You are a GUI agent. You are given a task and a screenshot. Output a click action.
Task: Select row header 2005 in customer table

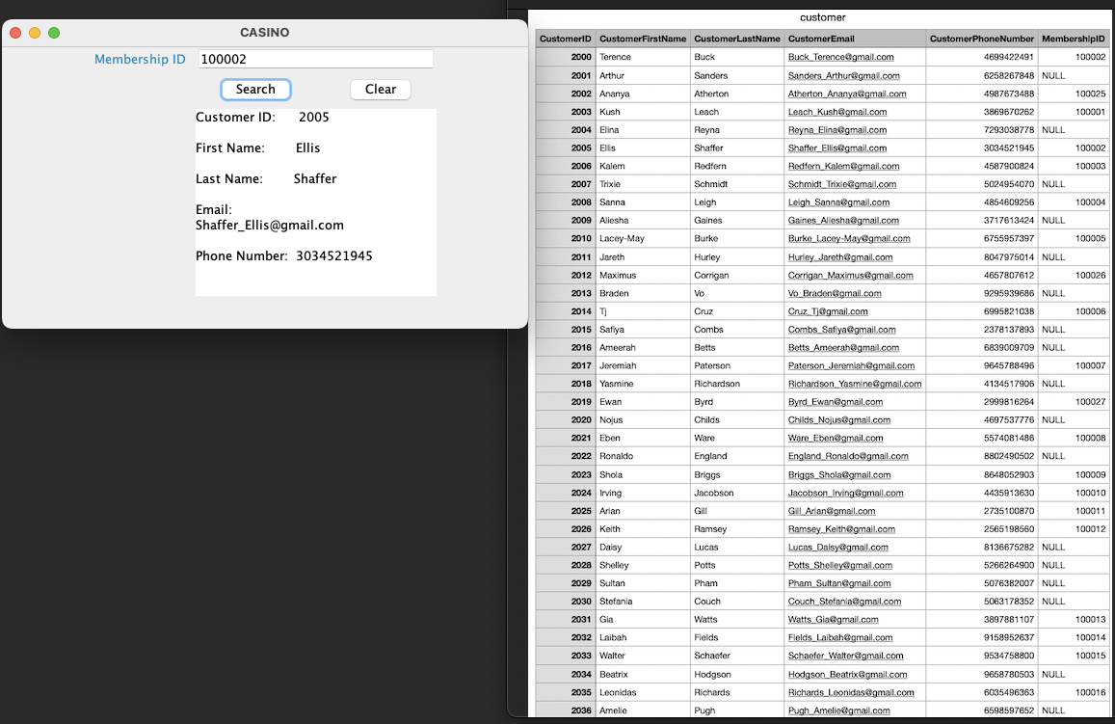tap(566, 147)
